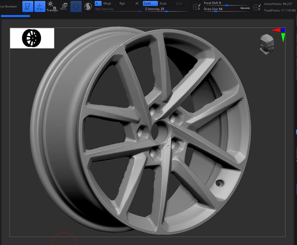Toggle the A alpha-channel button
297x245 pixels.
point(98,3)
